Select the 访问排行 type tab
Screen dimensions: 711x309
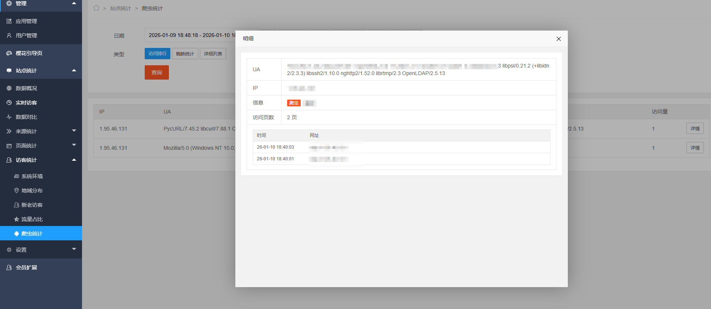point(158,54)
